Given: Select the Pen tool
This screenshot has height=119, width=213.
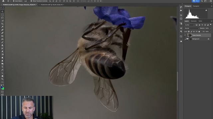Looking at the screenshot, I should tap(2, 70).
